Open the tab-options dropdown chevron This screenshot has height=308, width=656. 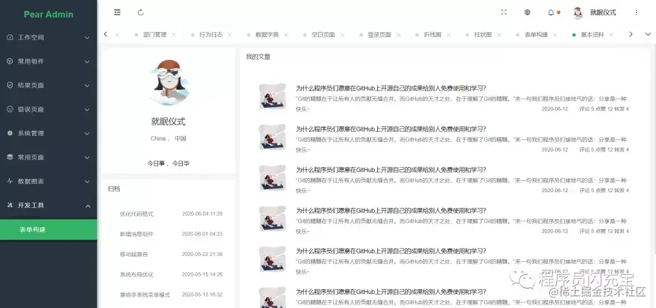point(647,34)
